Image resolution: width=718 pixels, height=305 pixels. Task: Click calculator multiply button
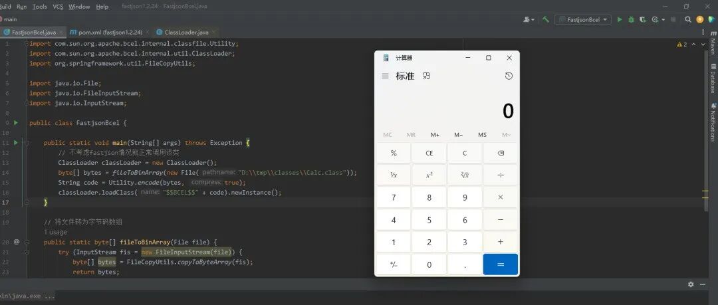[x=501, y=197]
